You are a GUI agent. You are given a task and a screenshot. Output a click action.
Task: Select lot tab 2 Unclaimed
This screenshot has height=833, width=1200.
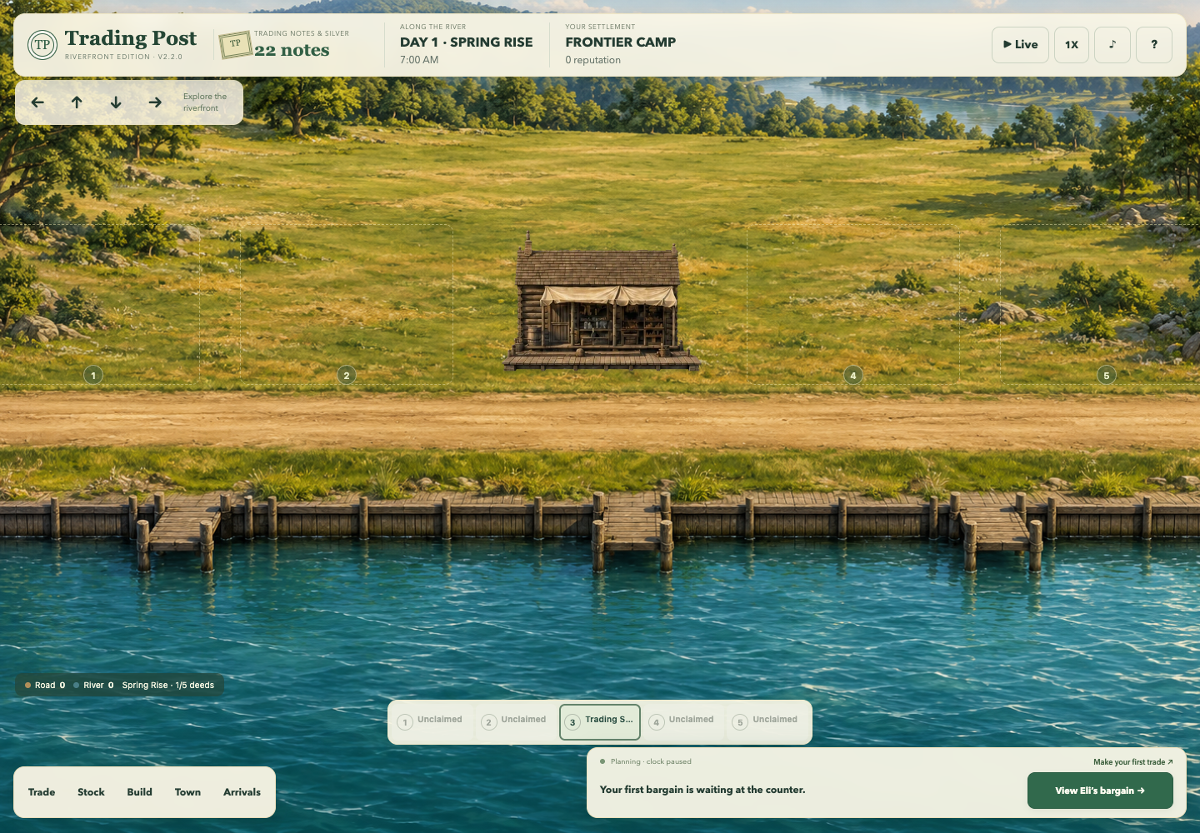tap(515, 722)
